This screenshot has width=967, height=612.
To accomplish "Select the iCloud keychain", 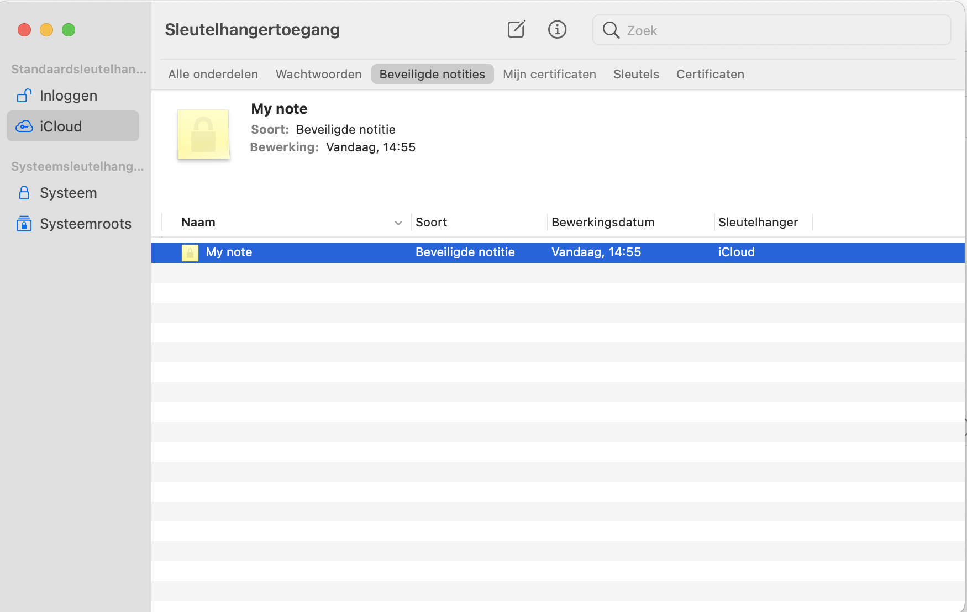I will coord(73,126).
